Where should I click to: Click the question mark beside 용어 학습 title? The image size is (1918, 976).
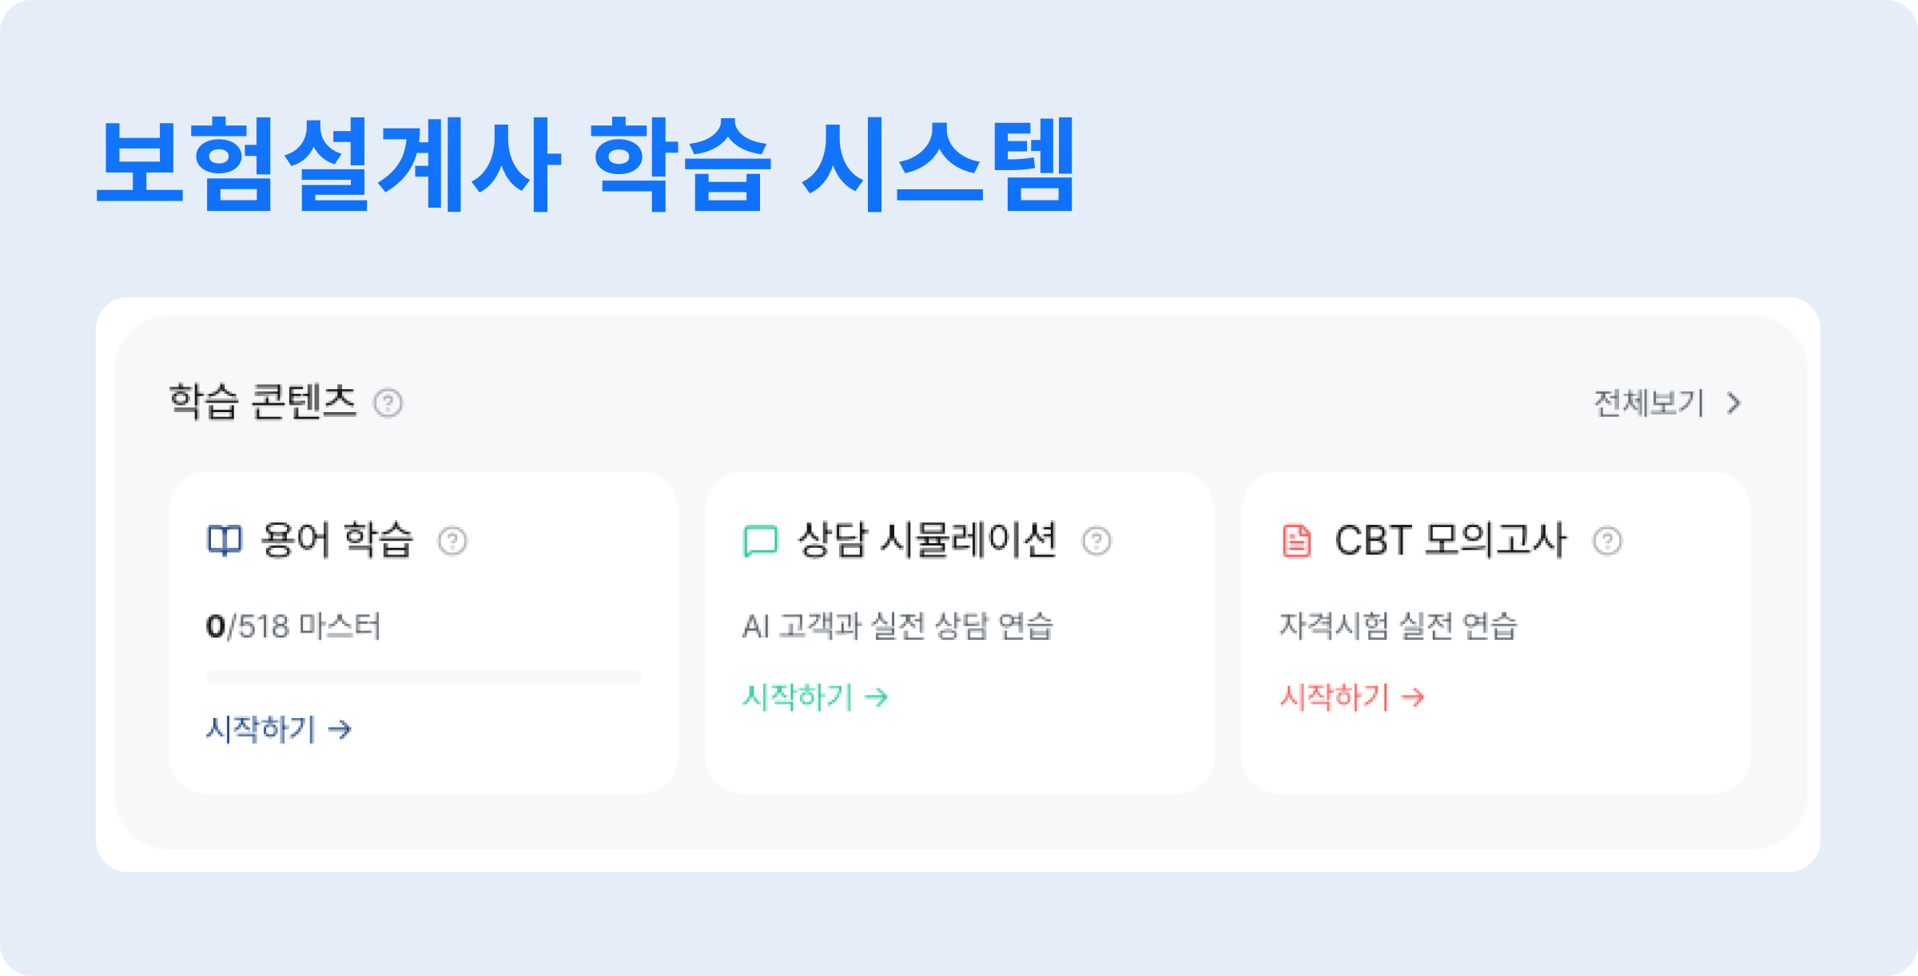tap(452, 542)
